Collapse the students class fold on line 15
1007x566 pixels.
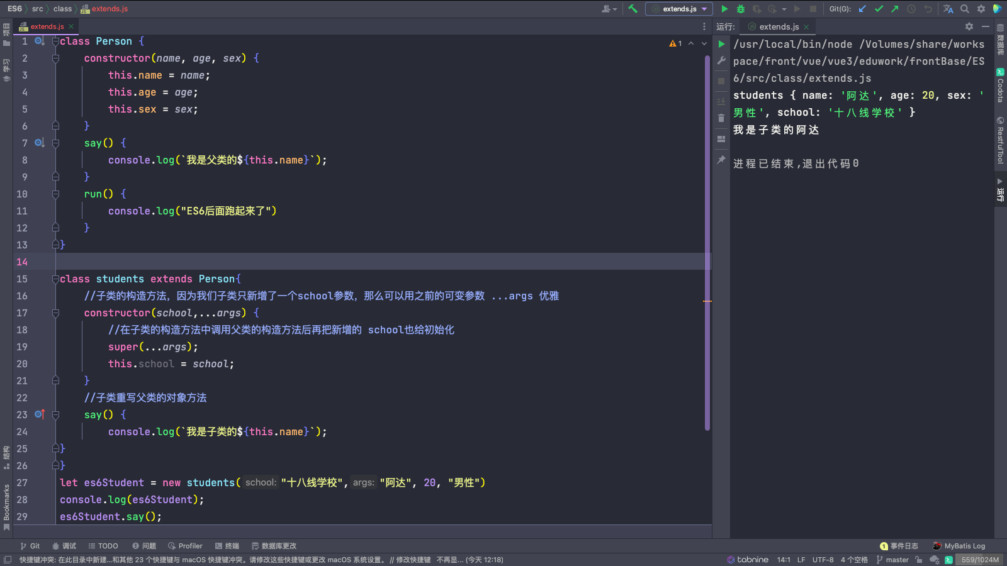pyautogui.click(x=55, y=279)
